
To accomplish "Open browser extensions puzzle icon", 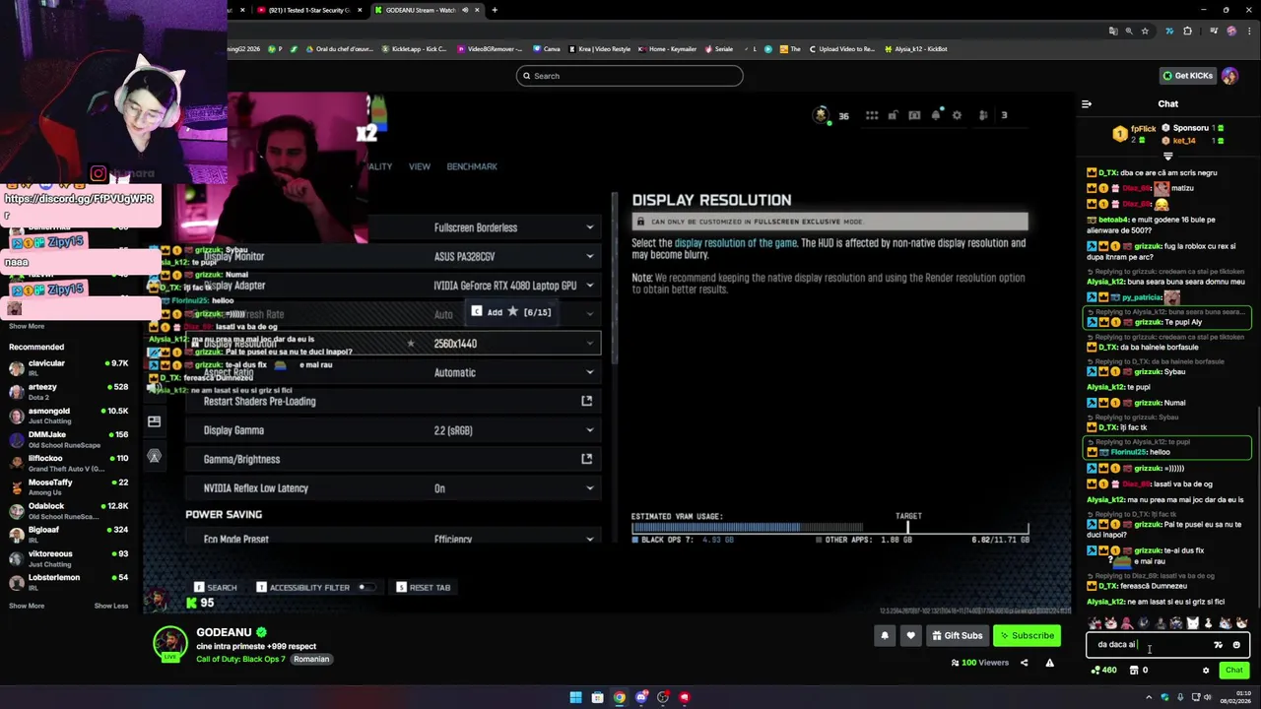I will (1187, 31).
